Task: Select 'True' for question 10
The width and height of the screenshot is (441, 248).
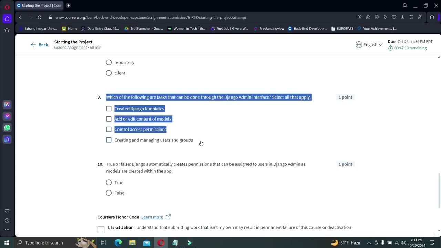Action: (x=109, y=183)
